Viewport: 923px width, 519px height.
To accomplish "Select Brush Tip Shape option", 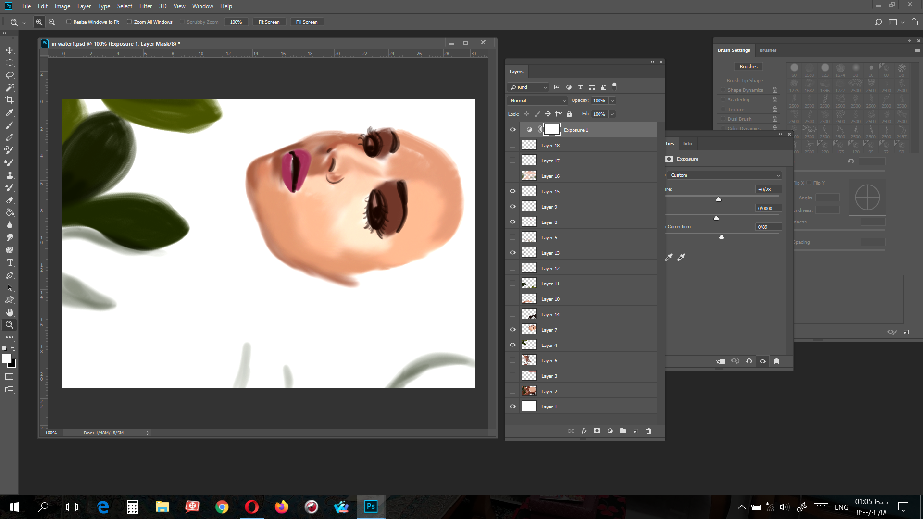I will tap(745, 81).
